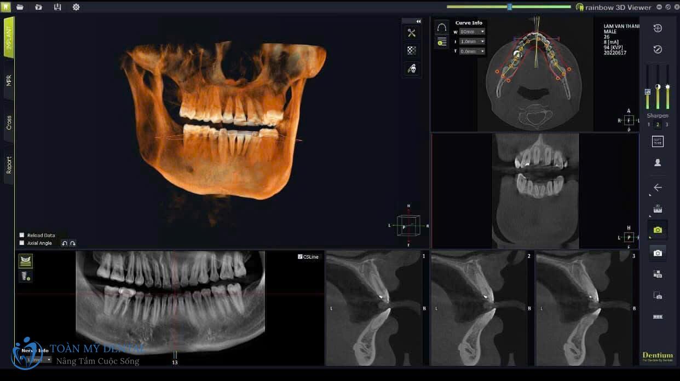
Task: Click the skull rendering icon
Action: [412, 68]
